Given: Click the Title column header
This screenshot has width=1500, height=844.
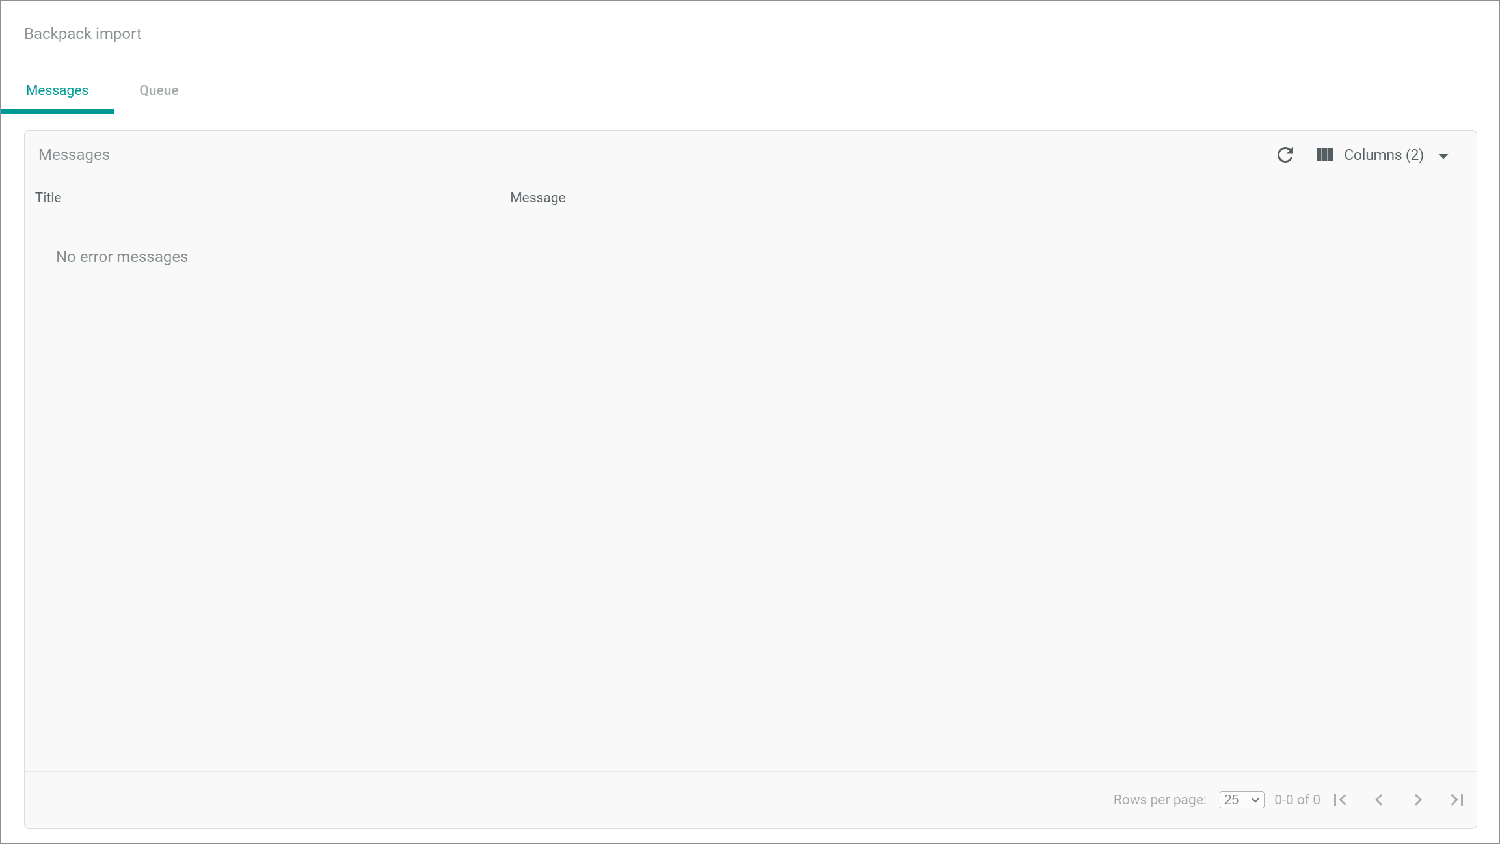Looking at the screenshot, I should click(x=48, y=198).
